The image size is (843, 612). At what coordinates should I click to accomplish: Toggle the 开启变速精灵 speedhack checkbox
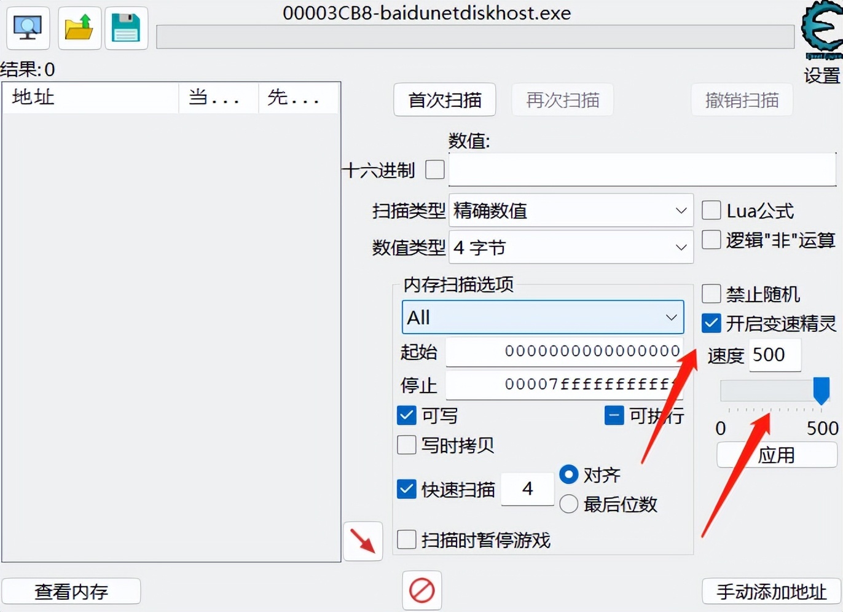click(712, 323)
